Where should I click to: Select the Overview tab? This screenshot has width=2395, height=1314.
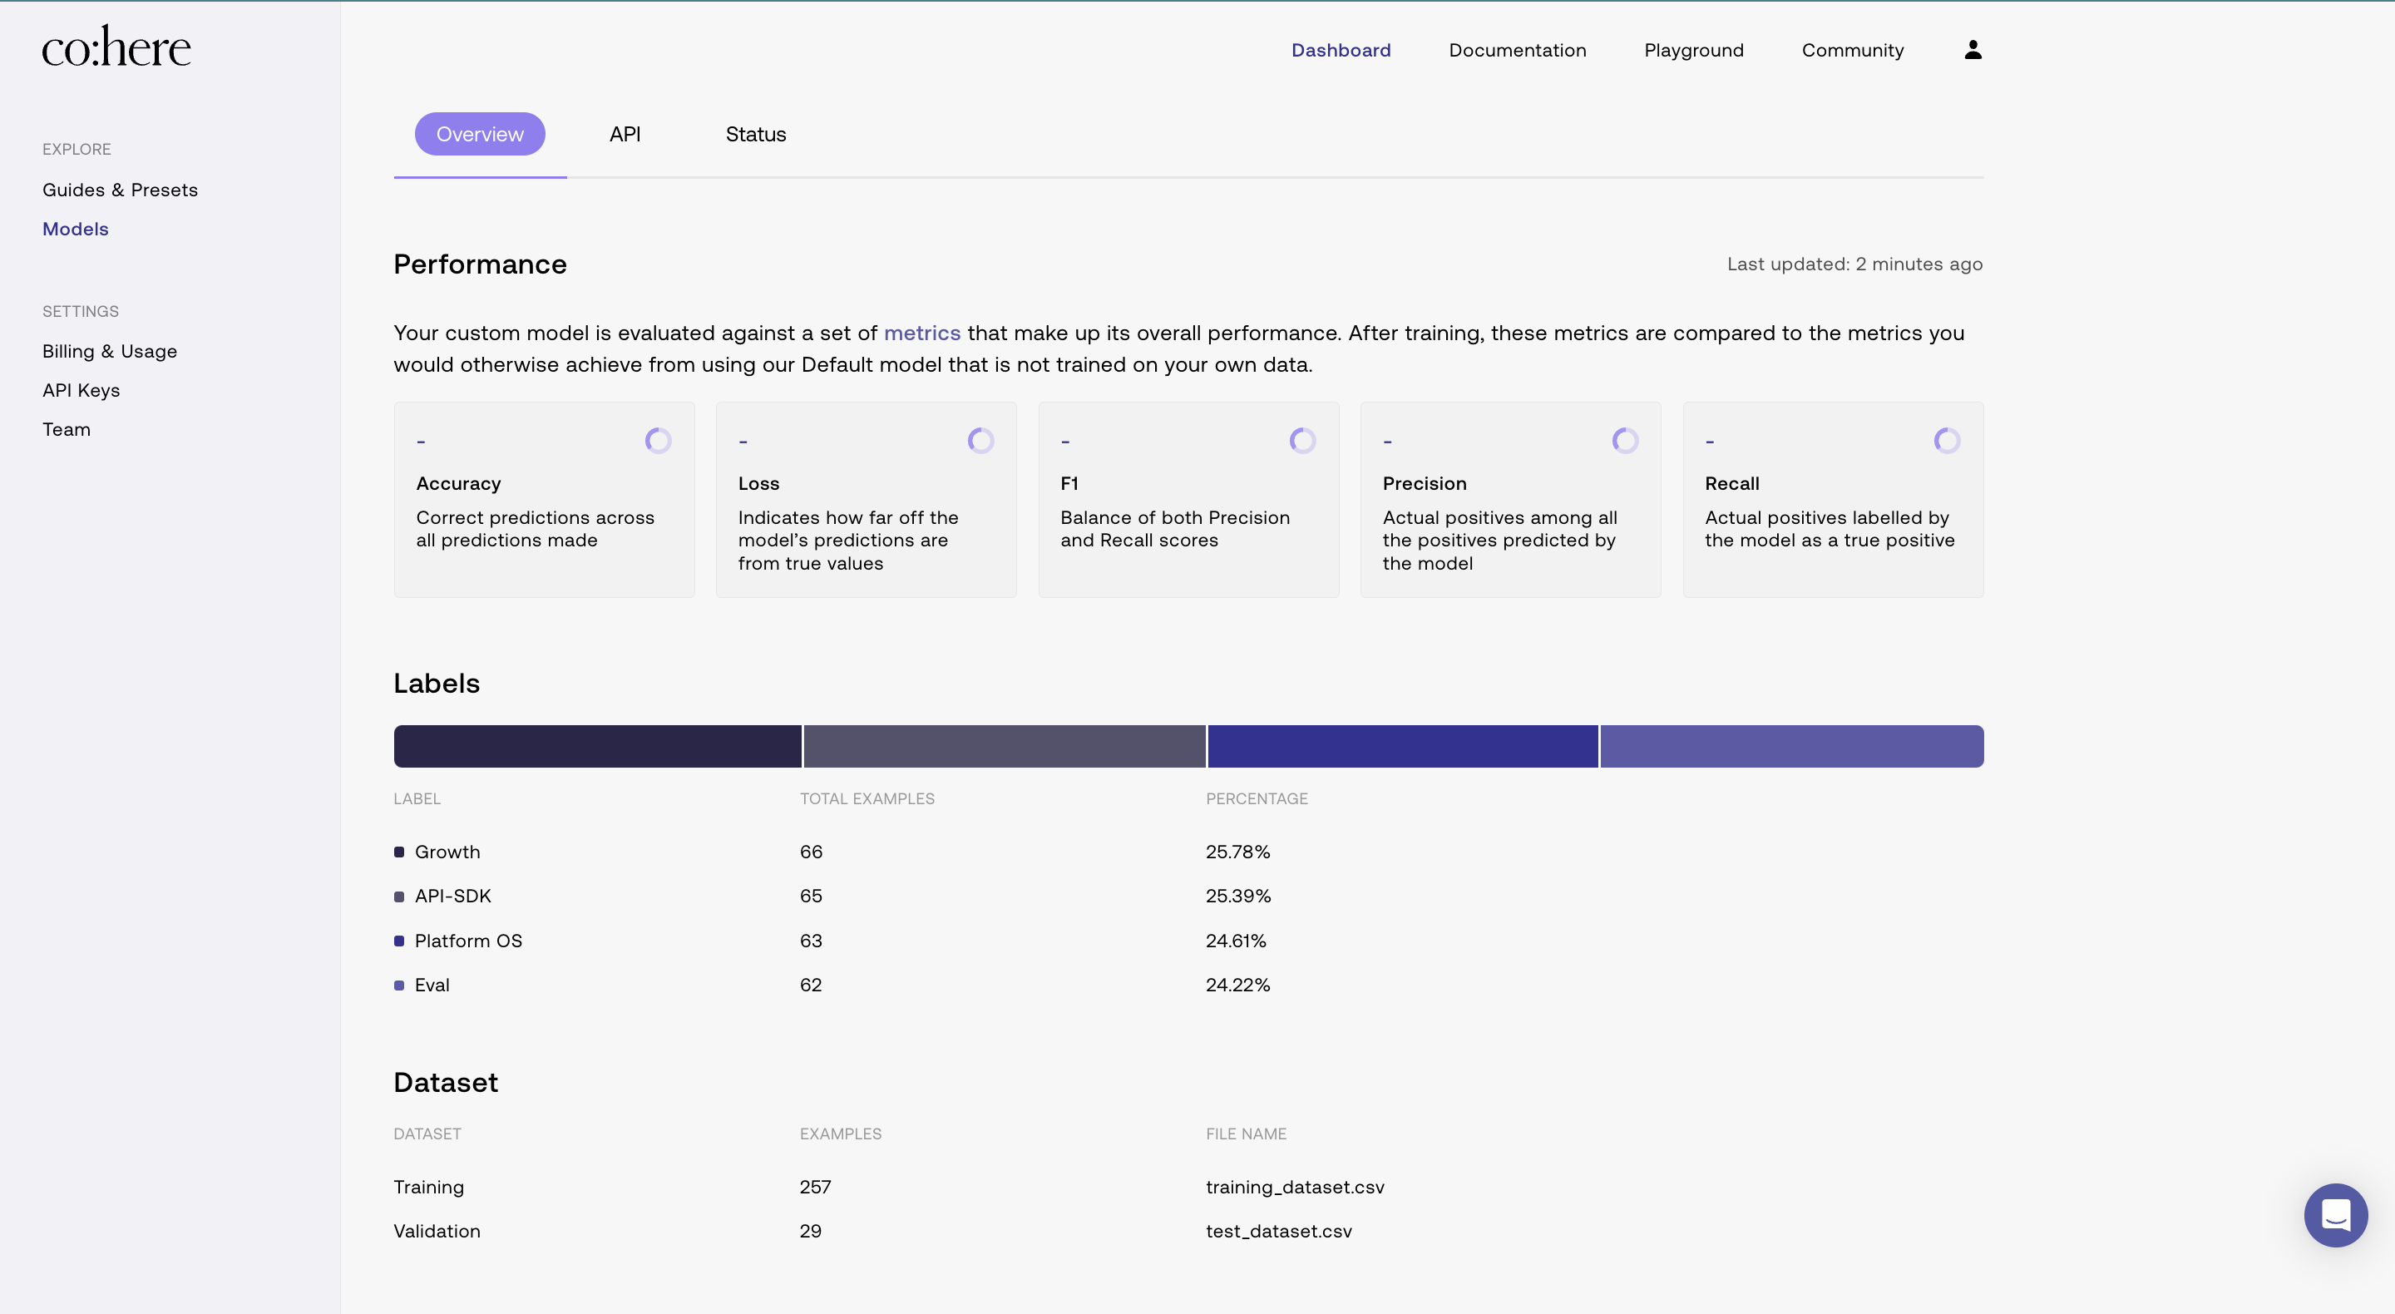[x=480, y=134]
